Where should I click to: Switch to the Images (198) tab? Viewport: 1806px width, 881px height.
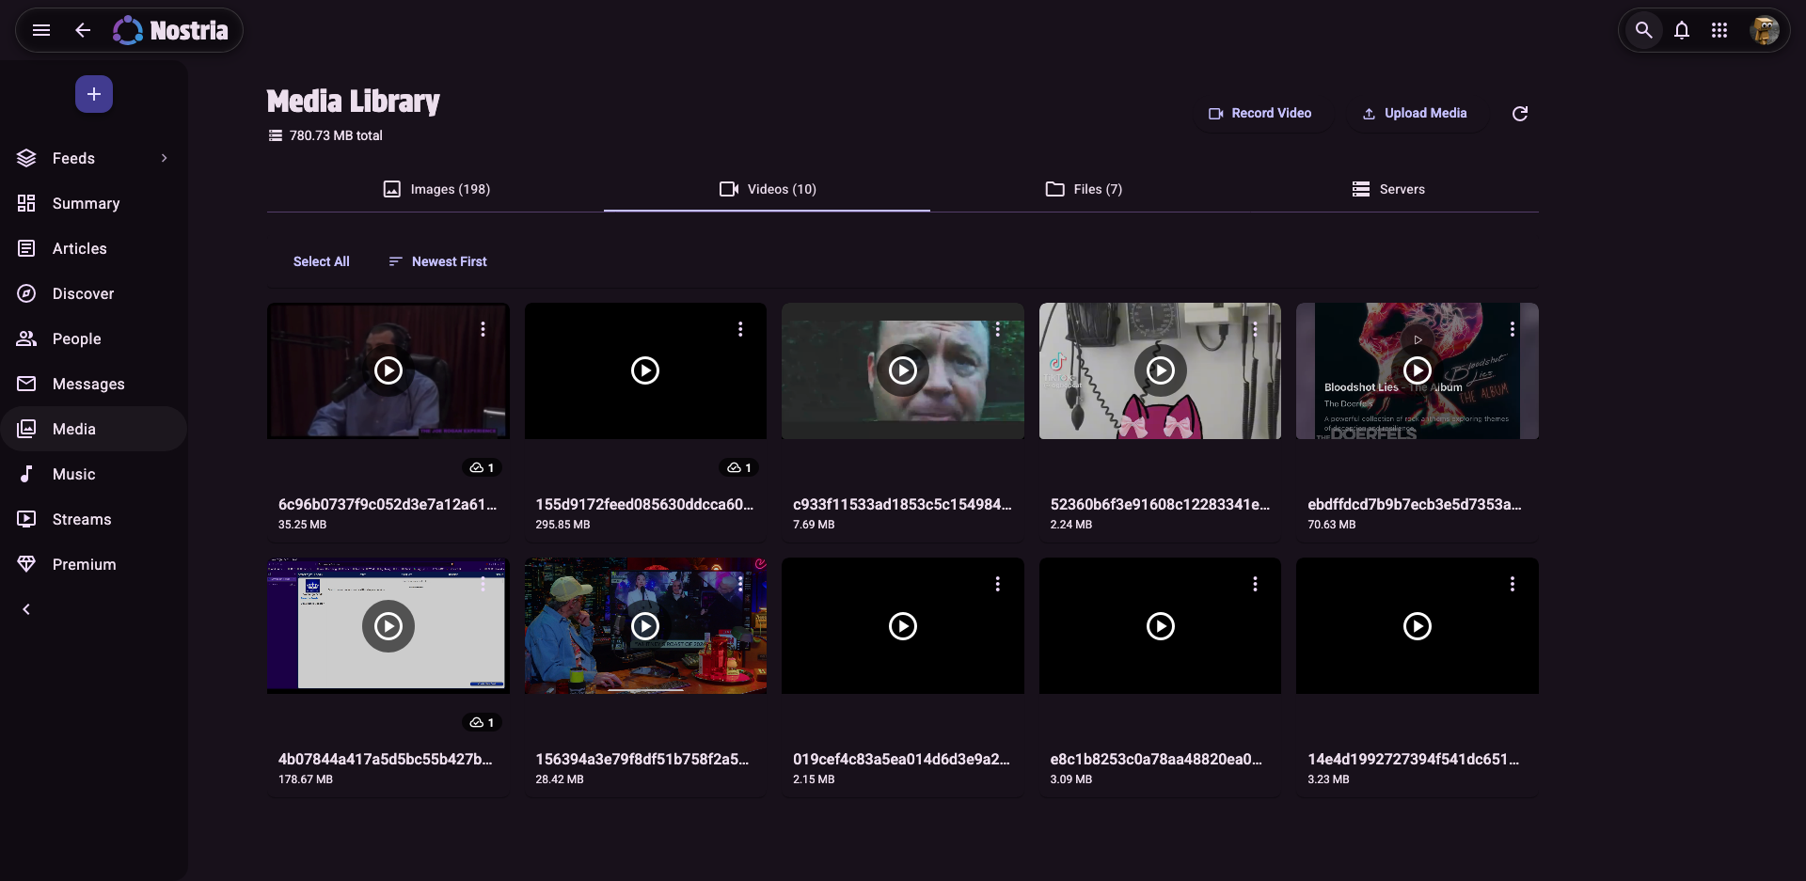pyautogui.click(x=436, y=189)
